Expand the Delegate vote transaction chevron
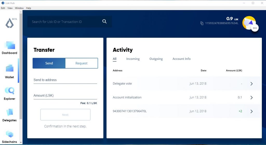 [251, 84]
